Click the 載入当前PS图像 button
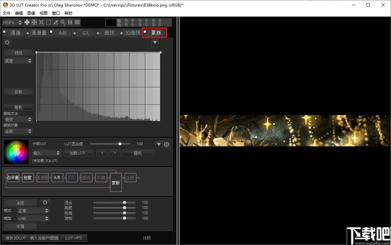The height and width of the screenshot is (245, 391). pyautogui.click(x=44, y=238)
